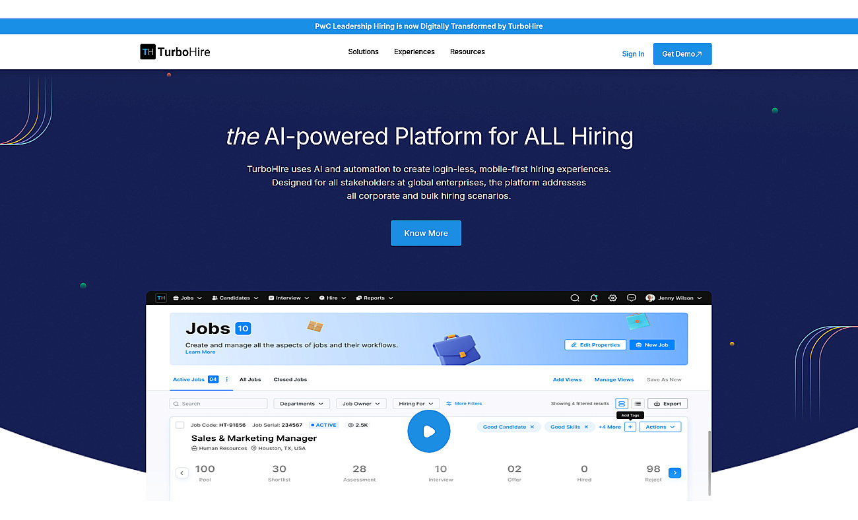Screen dimensions: 858x520
Task: Expand the Jenny Wilson profile dropdown arrow
Action: [x=700, y=298]
